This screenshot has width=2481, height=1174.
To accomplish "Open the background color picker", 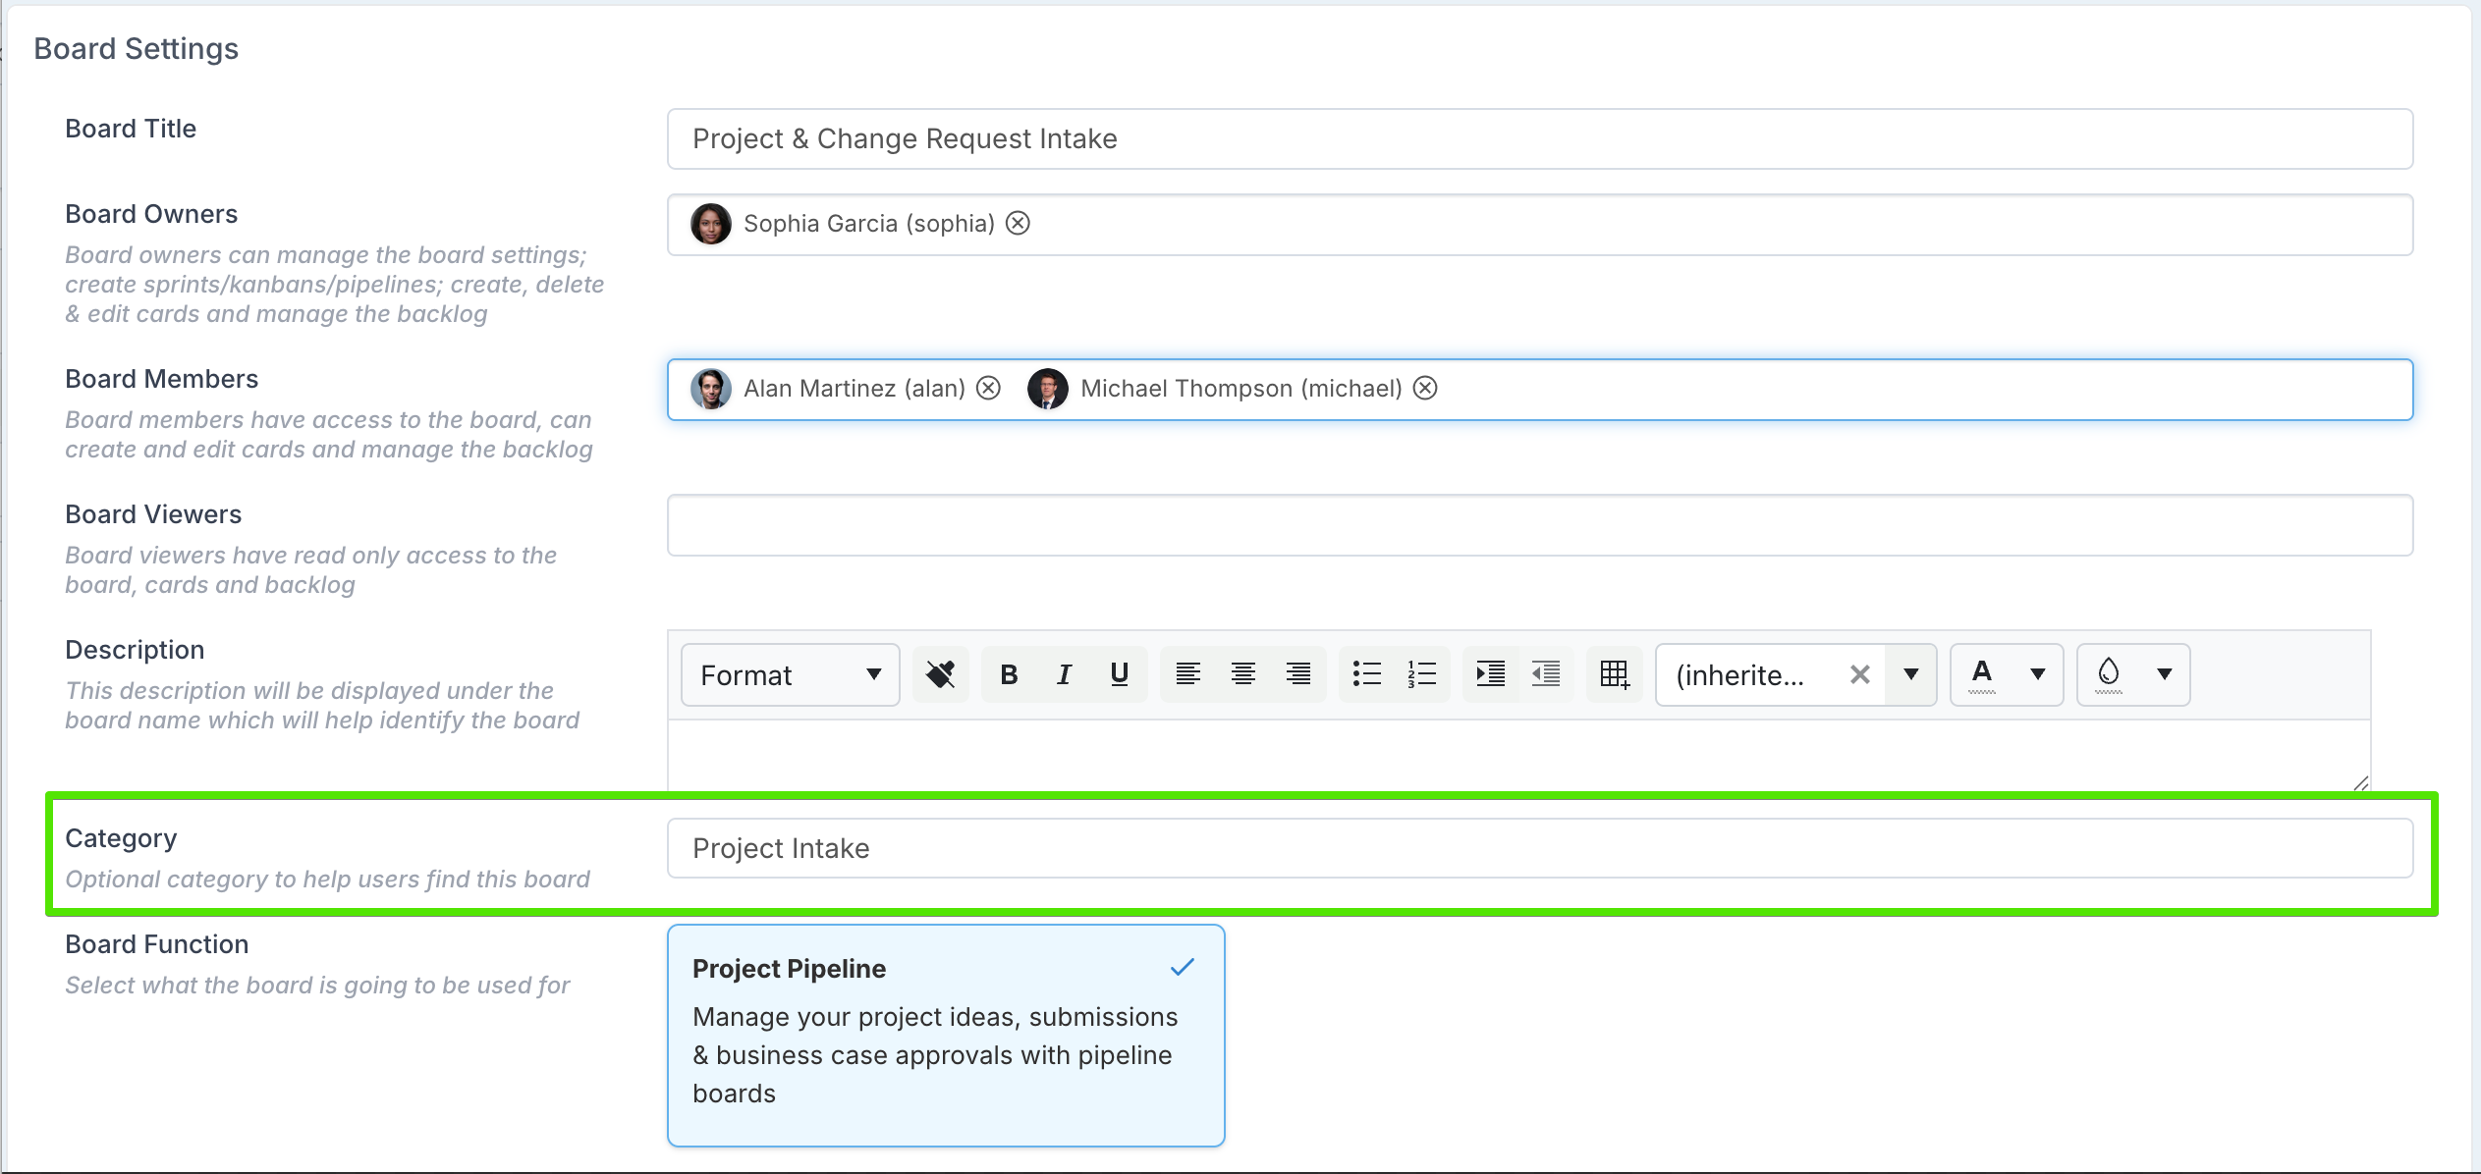I will [x=2109, y=674].
